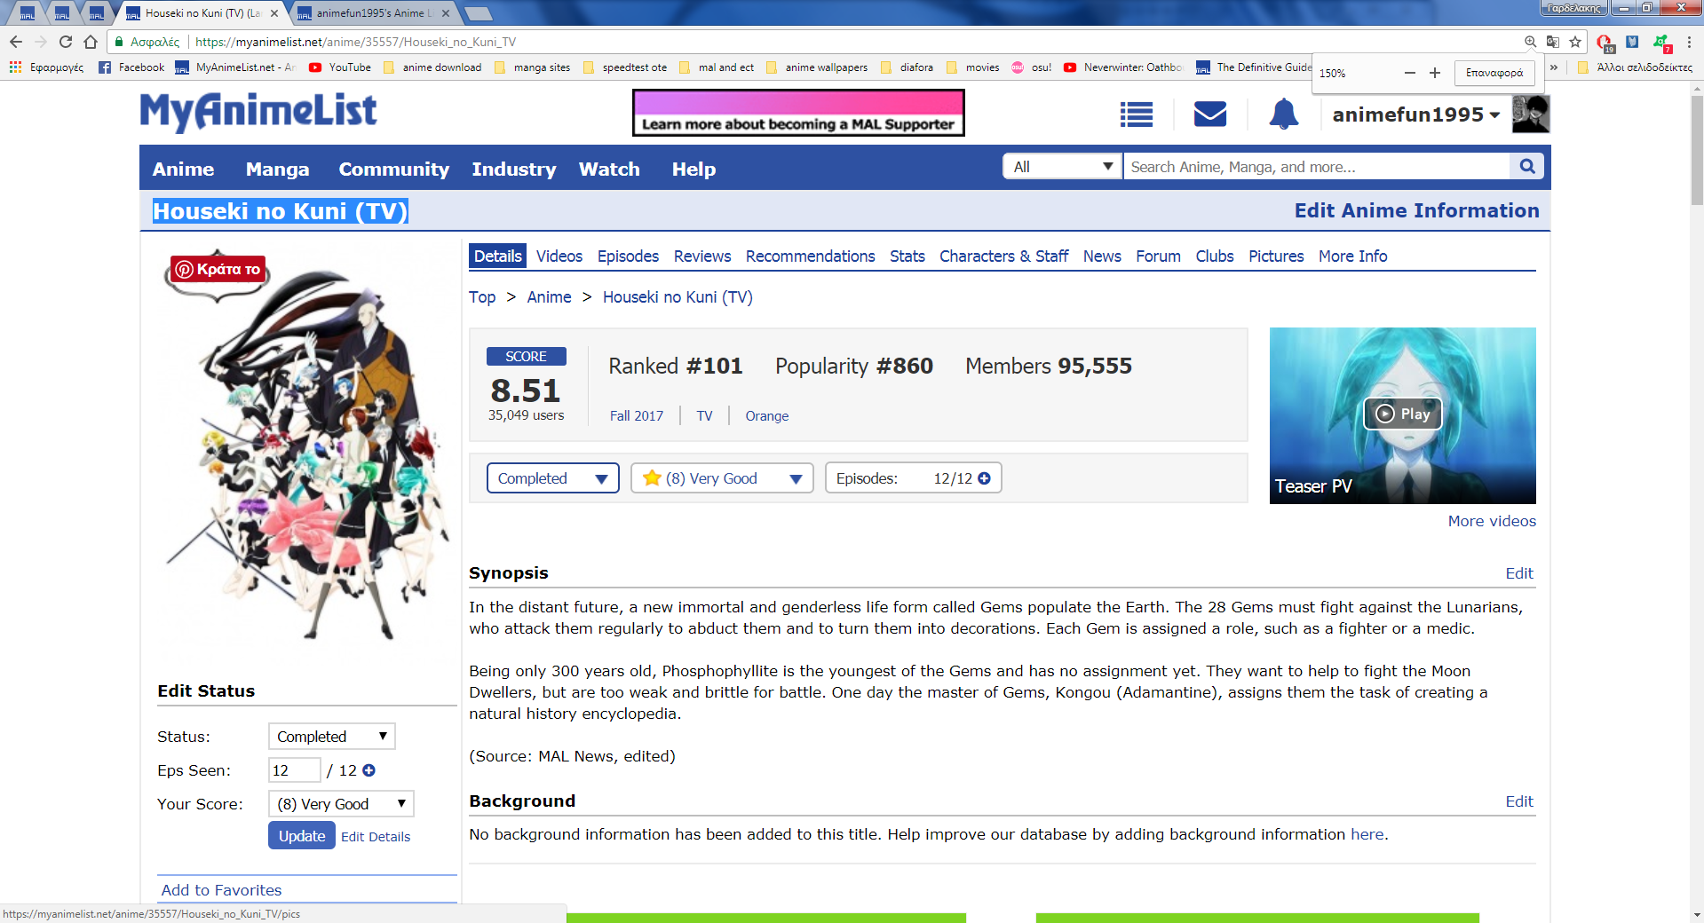Open notifications bell icon
The image size is (1704, 923).
(x=1283, y=114)
